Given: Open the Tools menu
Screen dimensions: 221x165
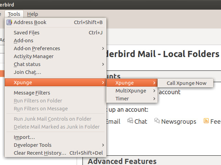Looking at the screenshot, I should click(14, 14).
